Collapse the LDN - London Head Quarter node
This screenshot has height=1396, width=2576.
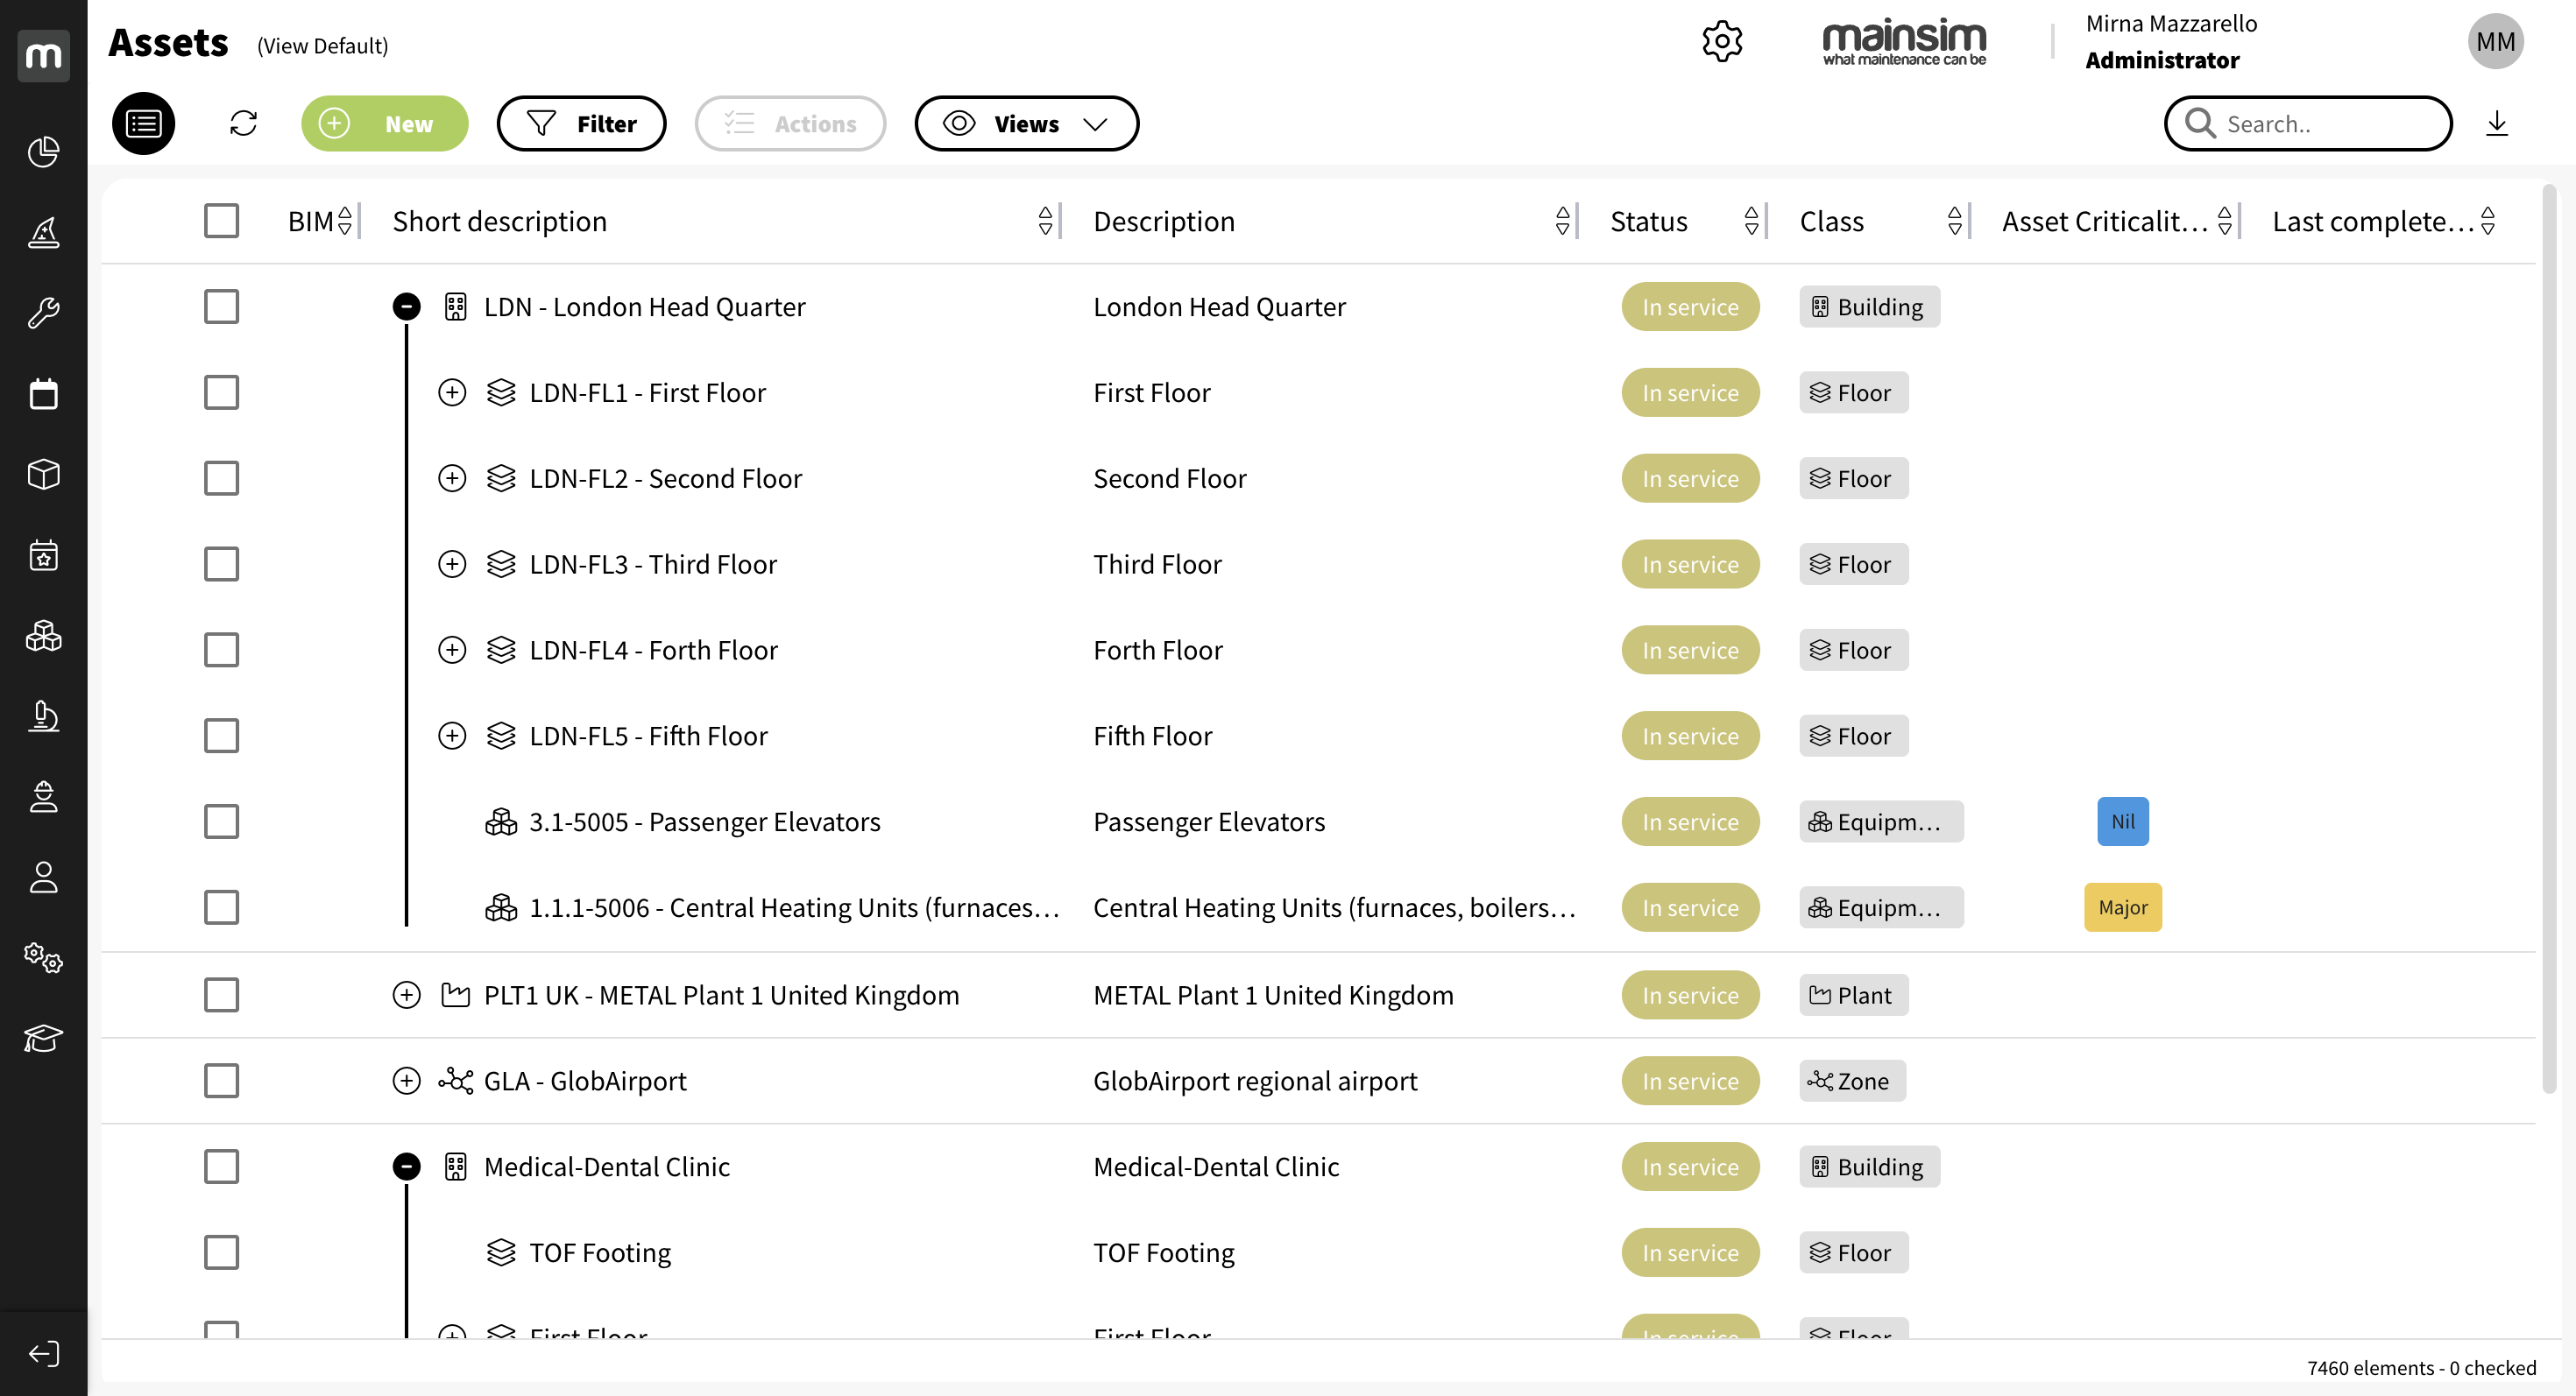(x=406, y=307)
